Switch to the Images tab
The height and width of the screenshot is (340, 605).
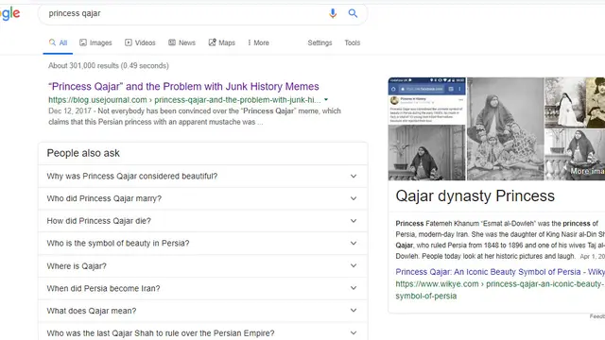[95, 42]
